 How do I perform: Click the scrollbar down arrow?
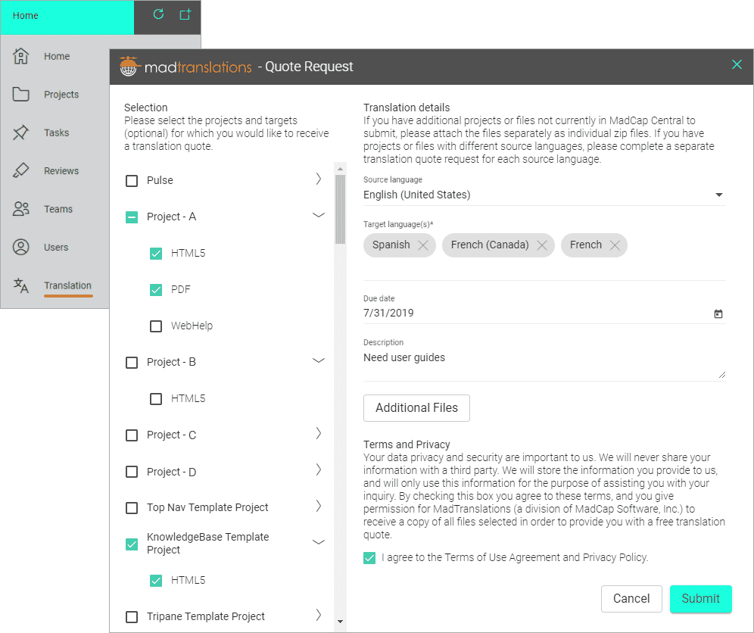[x=340, y=622]
